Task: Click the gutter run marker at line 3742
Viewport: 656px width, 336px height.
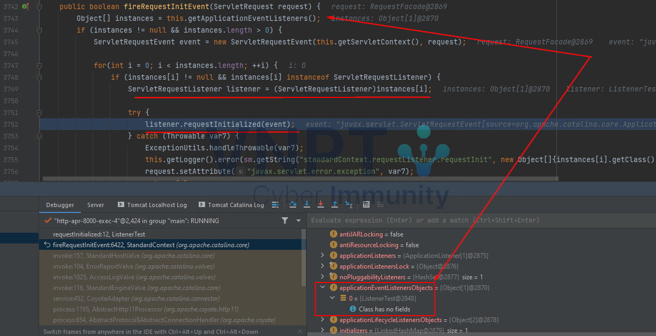Action: pyautogui.click(x=25, y=6)
